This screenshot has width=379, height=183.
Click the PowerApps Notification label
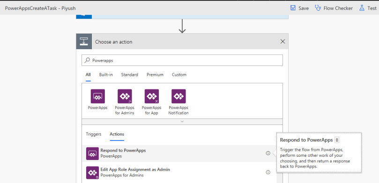(178, 110)
